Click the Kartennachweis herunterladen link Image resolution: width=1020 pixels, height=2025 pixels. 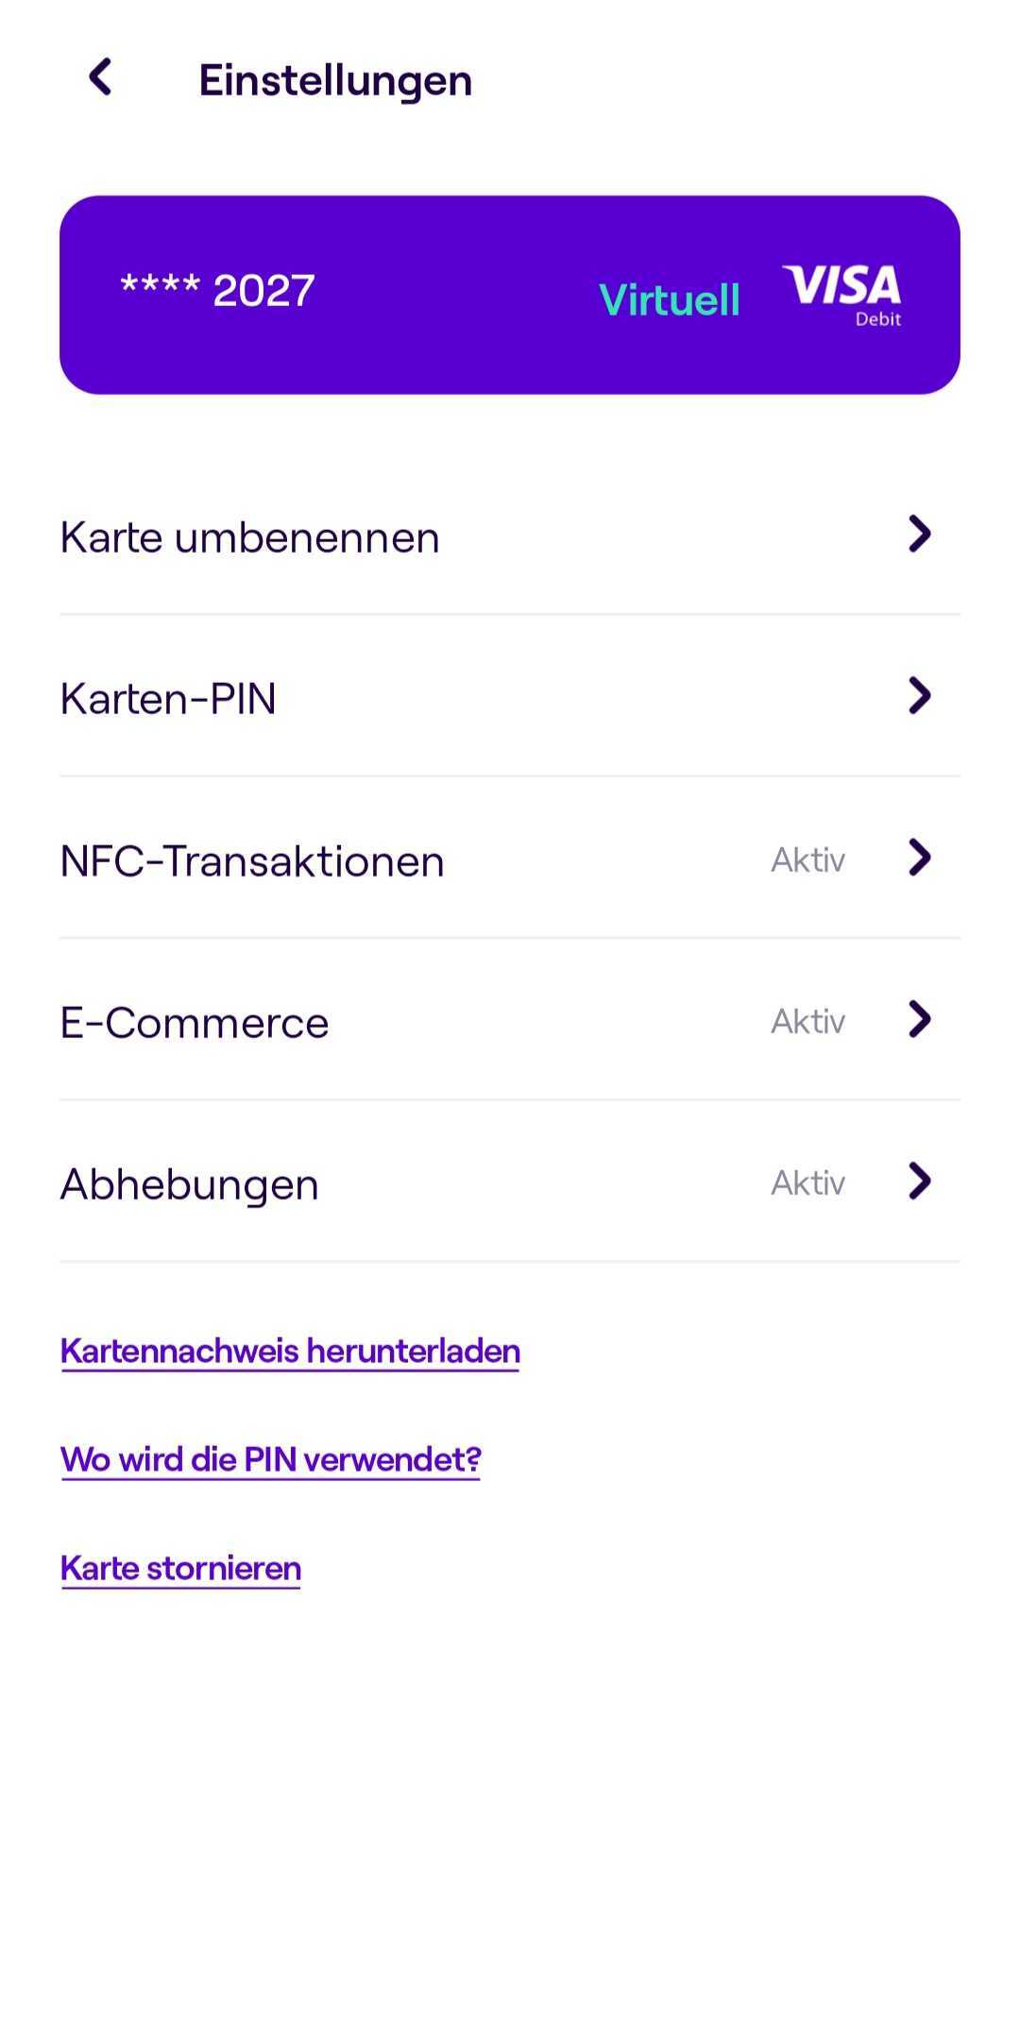click(x=290, y=1352)
